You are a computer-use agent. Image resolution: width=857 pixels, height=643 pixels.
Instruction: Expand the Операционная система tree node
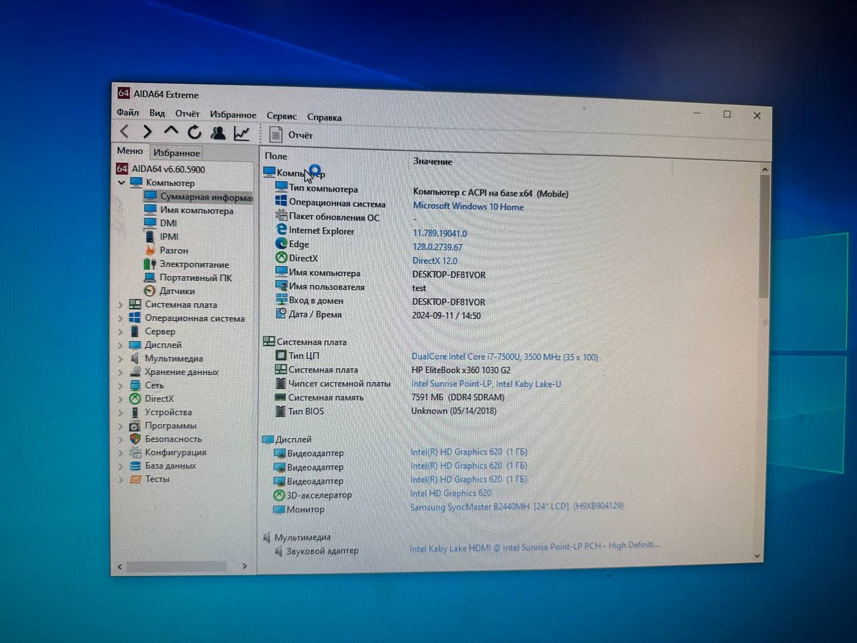[121, 317]
